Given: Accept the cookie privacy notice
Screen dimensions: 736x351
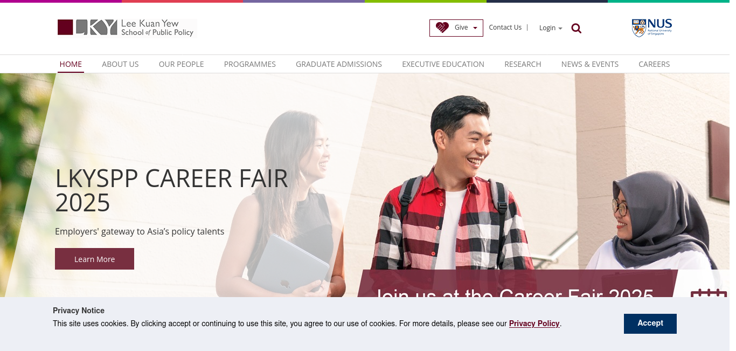Looking at the screenshot, I should pyautogui.click(x=650, y=324).
